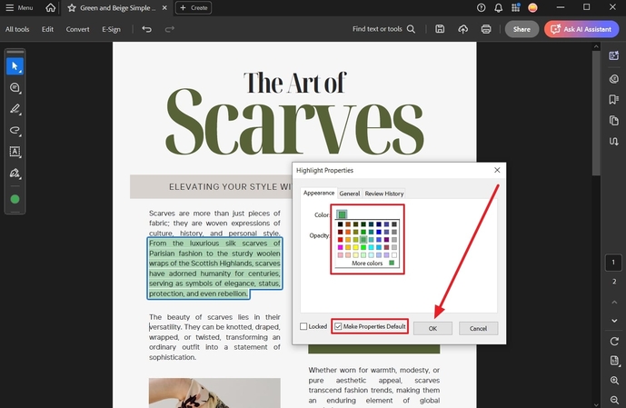The image size is (626, 408).
Task: Choose the freehand draw loop tool
Action: coord(15,131)
